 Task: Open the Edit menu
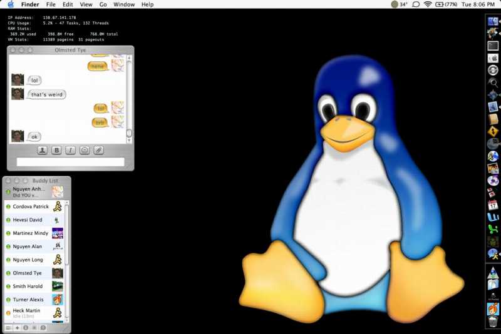coord(68,4)
